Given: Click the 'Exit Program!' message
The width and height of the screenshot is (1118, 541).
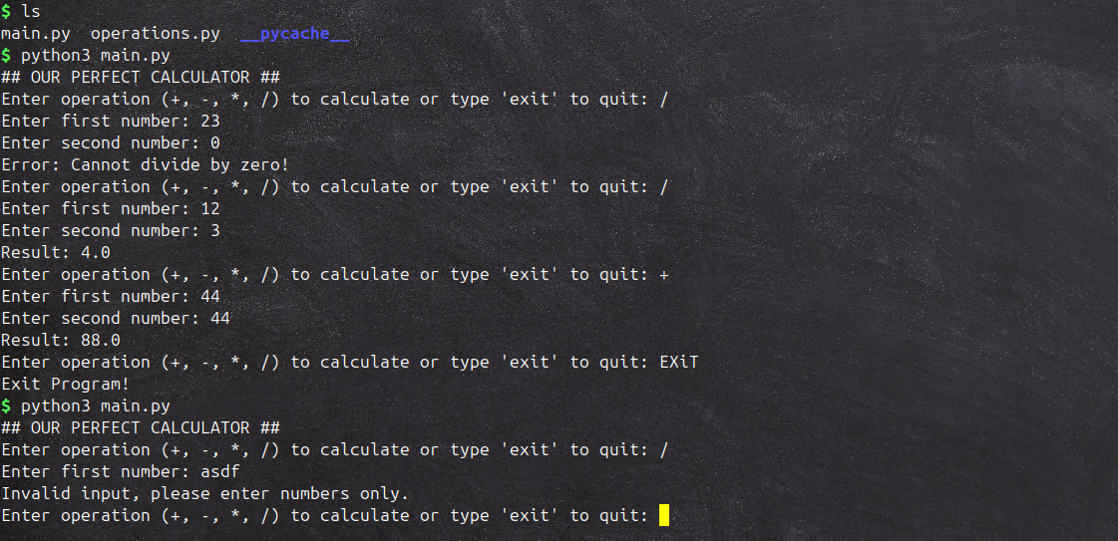Looking at the screenshot, I should pos(66,384).
